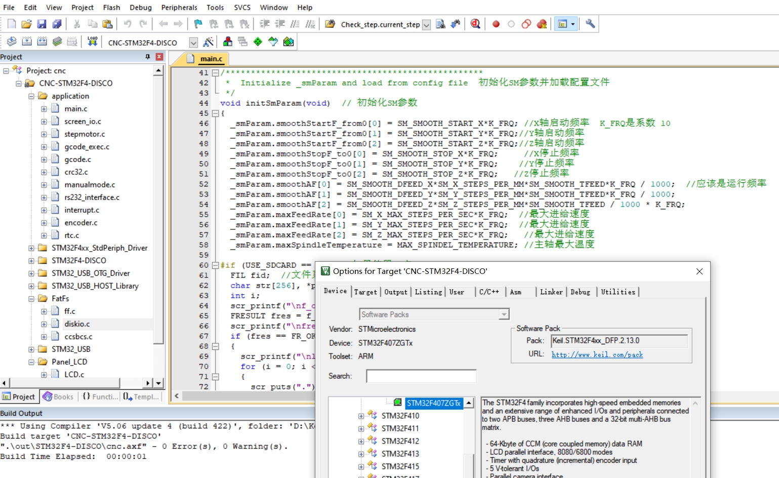The image size is (779, 478).
Task: Switch to Books panel tab
Action: [59, 397]
